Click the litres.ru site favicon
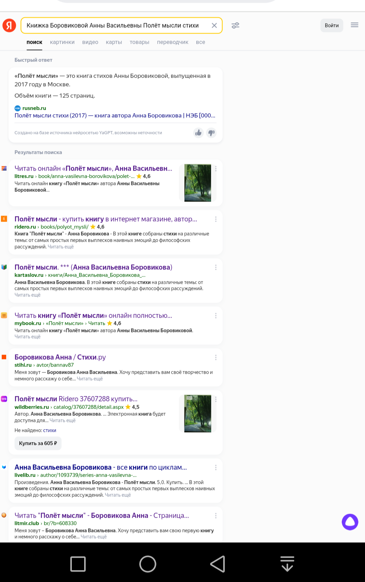Viewport: 365px width, 582px height. 4,168
